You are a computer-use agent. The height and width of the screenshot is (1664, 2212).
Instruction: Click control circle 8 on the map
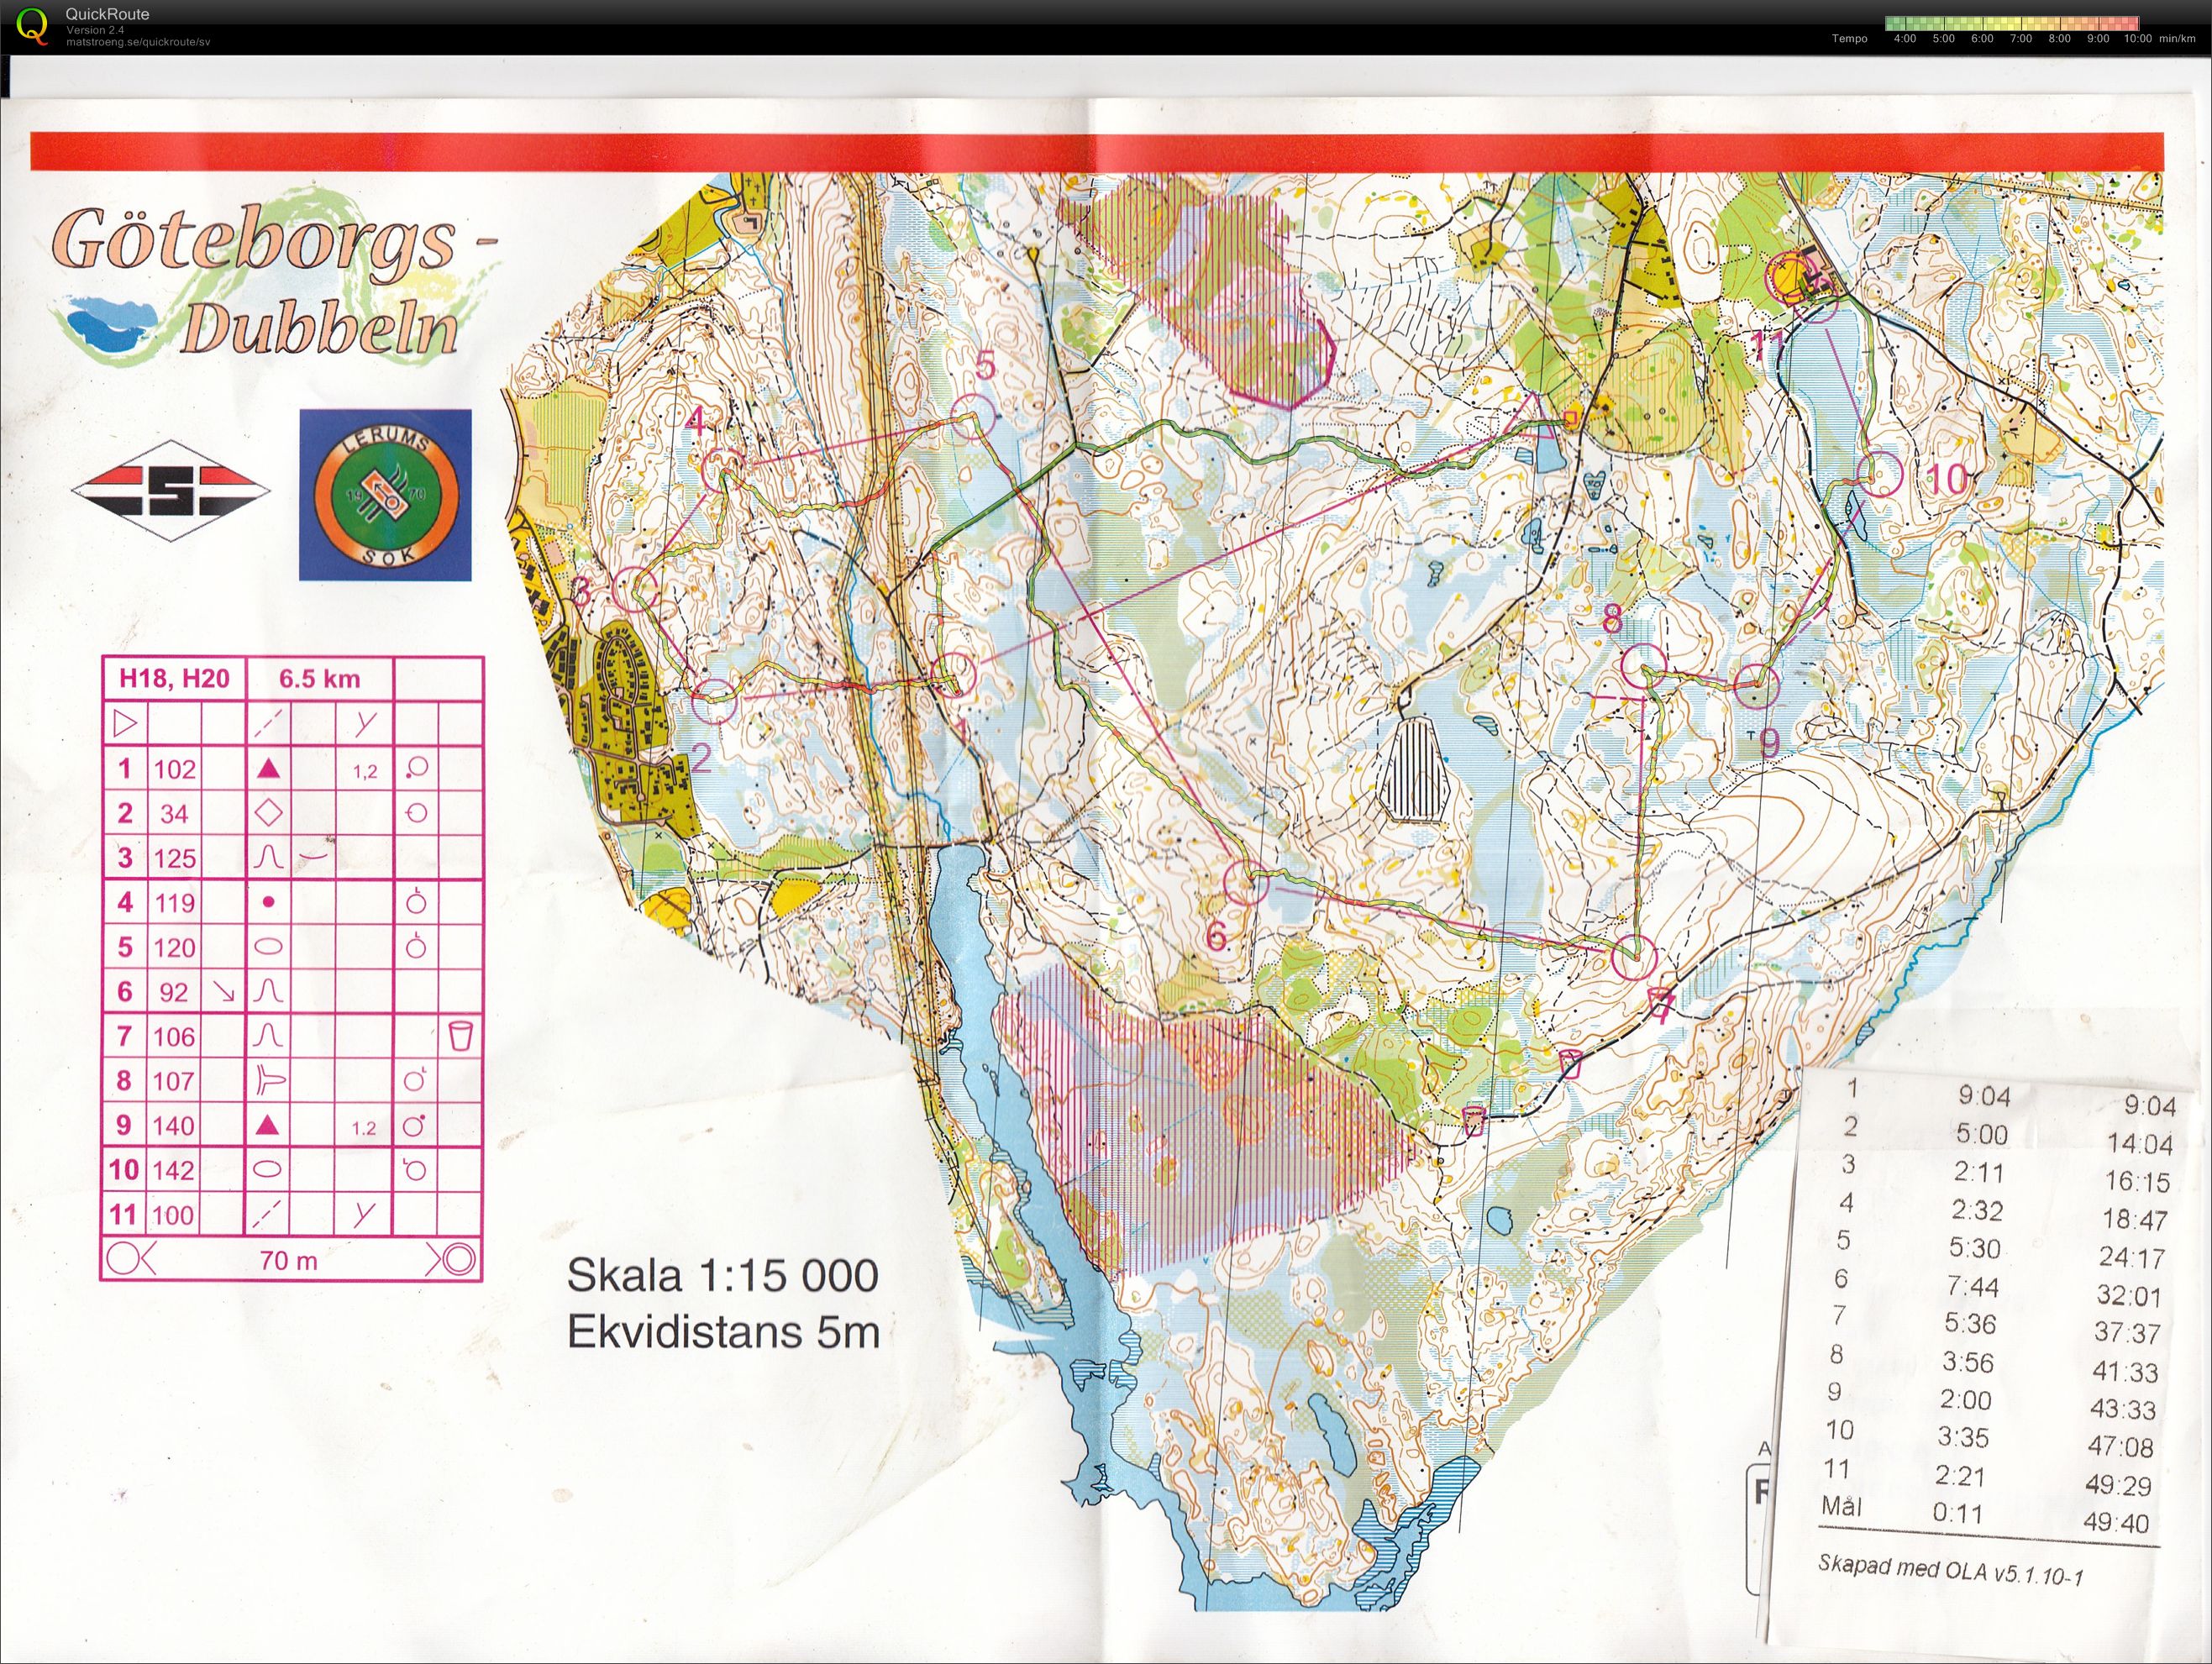click(1643, 667)
